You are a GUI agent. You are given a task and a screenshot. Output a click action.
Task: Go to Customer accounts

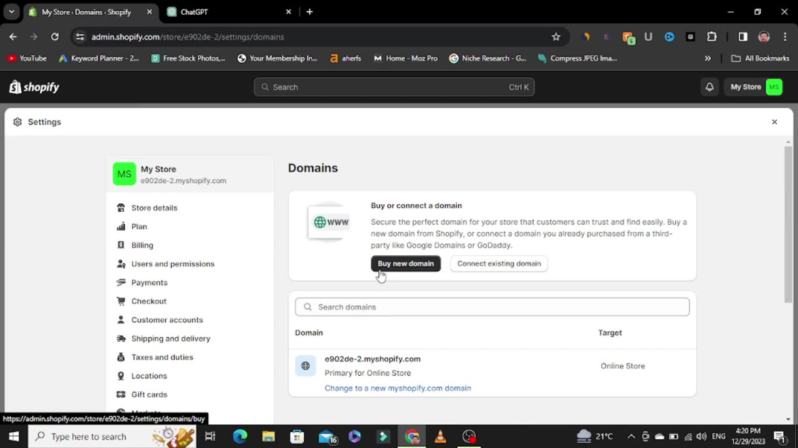point(167,320)
